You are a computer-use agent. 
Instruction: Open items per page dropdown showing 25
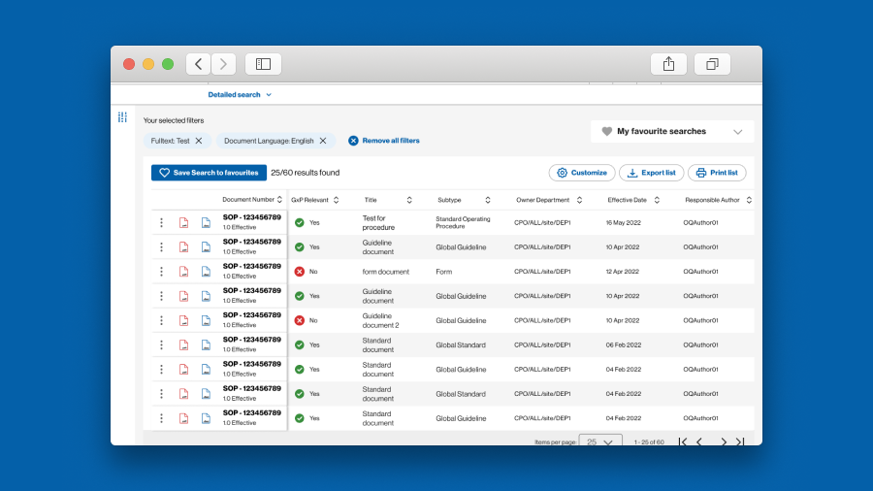600,442
